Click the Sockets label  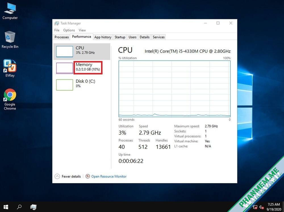(x=180, y=131)
